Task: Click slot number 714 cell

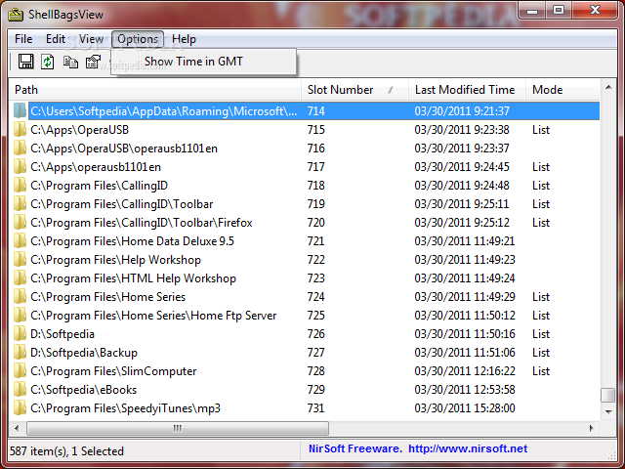Action: click(x=316, y=110)
